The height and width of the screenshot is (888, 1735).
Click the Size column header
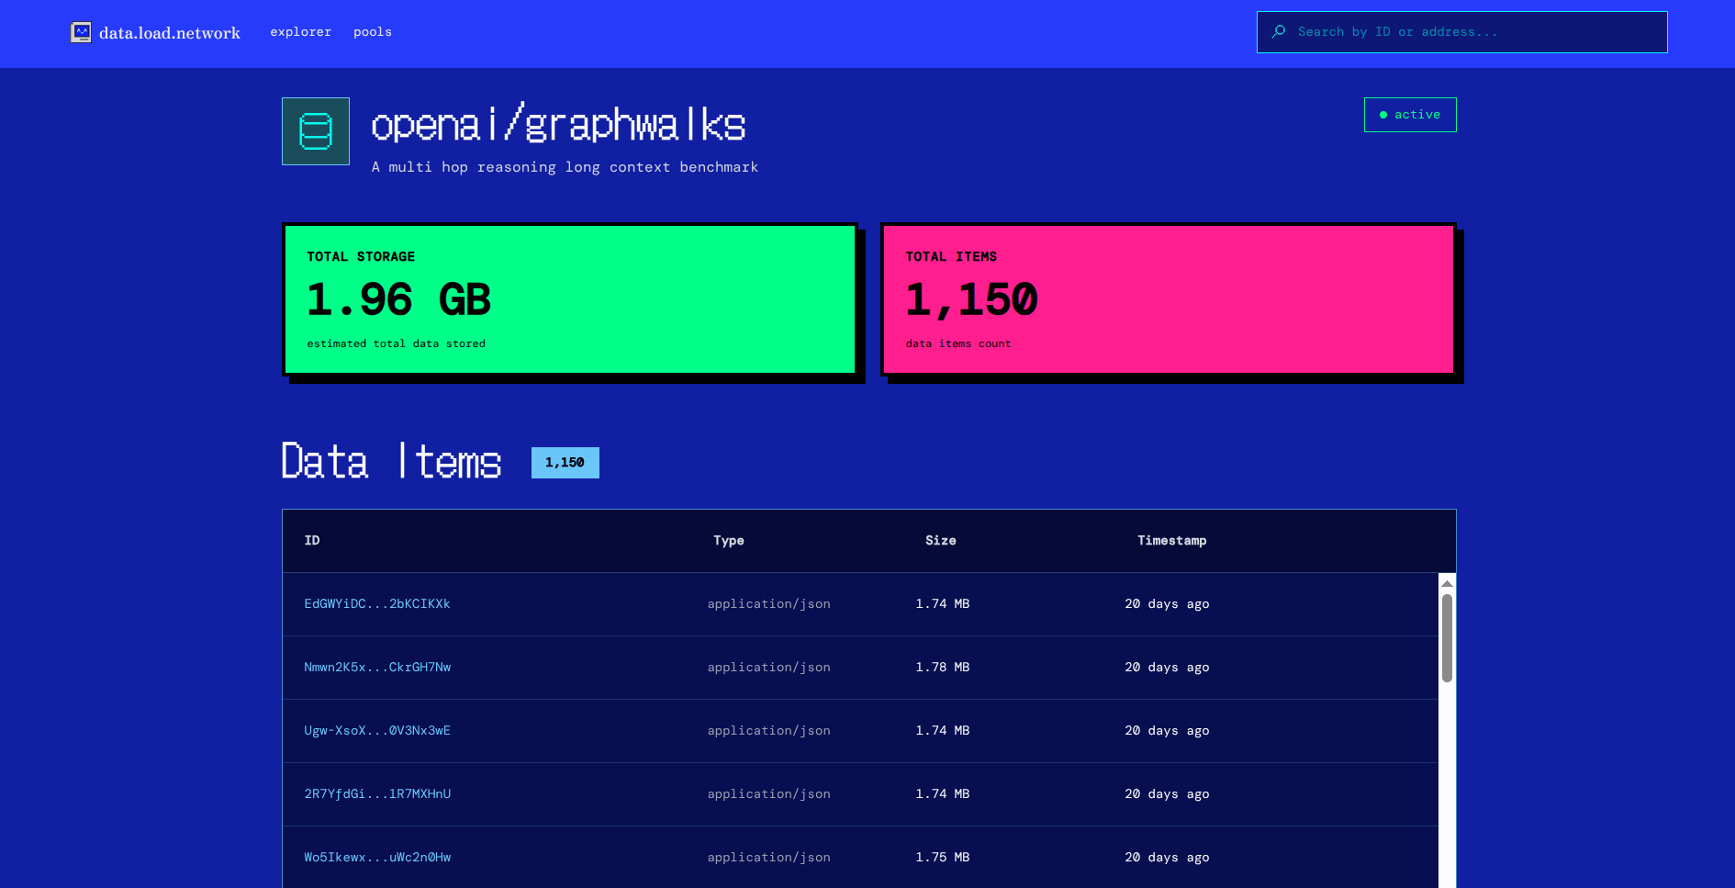point(940,541)
